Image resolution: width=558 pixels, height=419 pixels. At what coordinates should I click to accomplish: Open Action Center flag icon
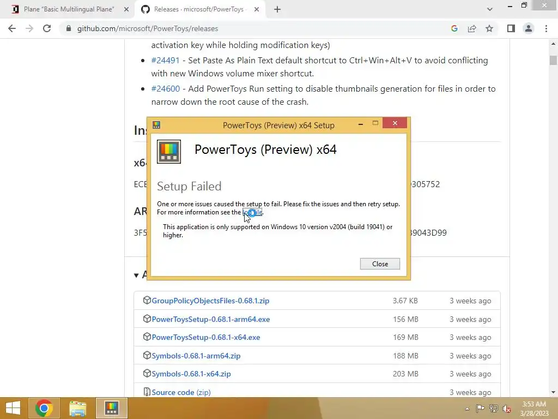pyautogui.click(x=480, y=409)
